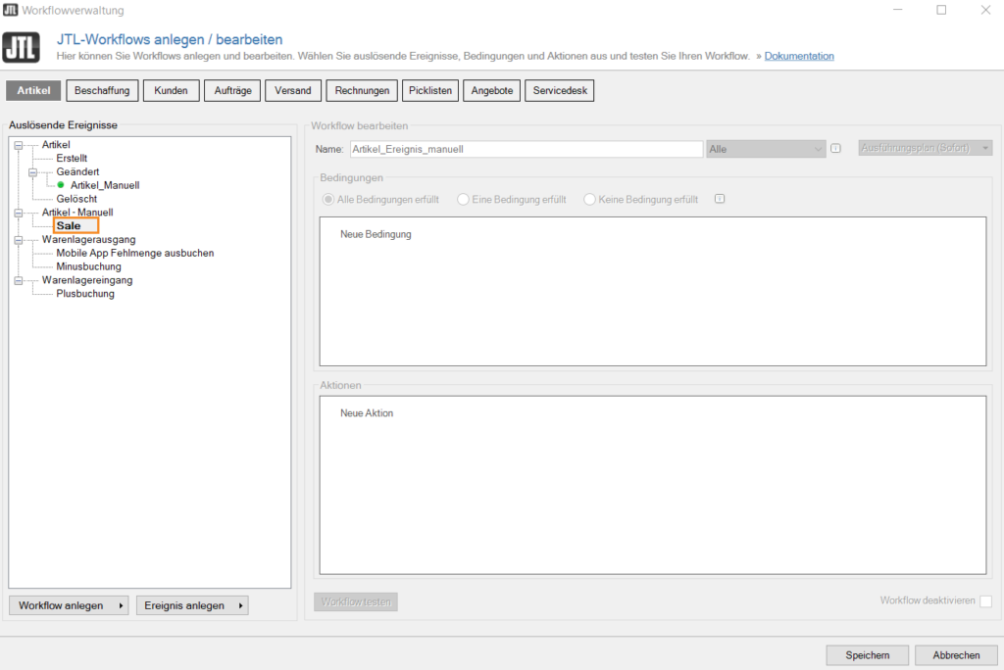Collapse the Geändert tree node
The image size is (1004, 670).
(32, 171)
